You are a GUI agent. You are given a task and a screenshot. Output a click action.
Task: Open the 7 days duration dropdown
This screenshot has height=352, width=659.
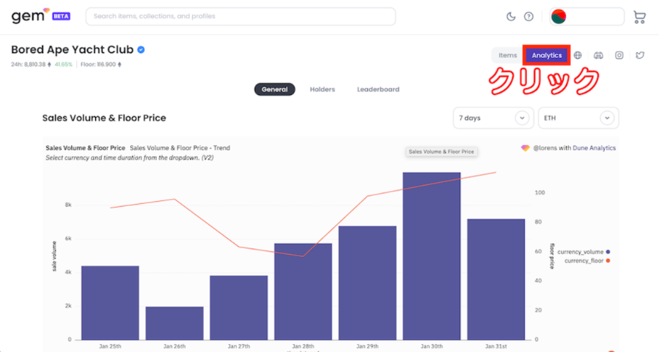click(493, 118)
